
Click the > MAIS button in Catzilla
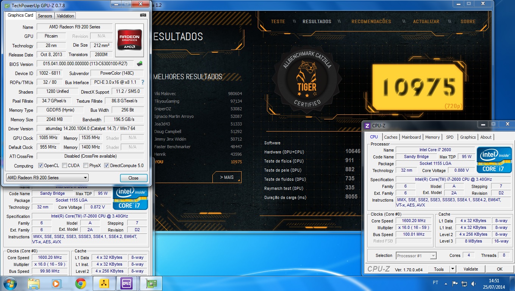(226, 177)
